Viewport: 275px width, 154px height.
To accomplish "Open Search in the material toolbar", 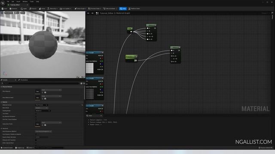I will click(33, 9).
